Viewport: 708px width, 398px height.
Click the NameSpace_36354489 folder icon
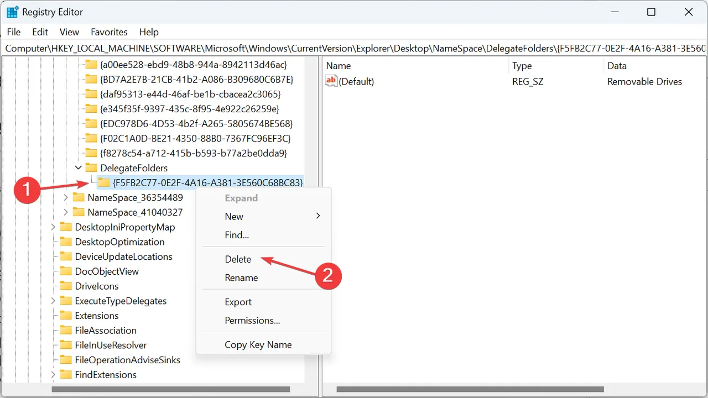coord(79,197)
